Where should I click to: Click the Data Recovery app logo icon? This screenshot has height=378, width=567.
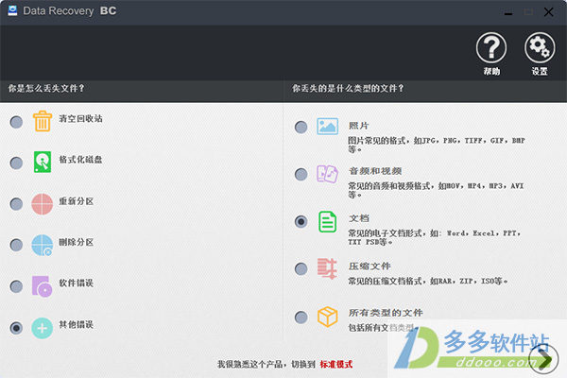(x=12, y=10)
